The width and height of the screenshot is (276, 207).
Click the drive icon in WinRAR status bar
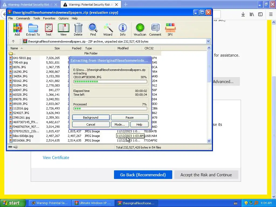pyautogui.click(x=10, y=147)
